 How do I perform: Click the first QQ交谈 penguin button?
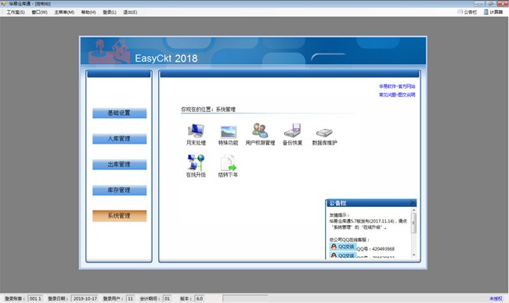click(x=343, y=247)
